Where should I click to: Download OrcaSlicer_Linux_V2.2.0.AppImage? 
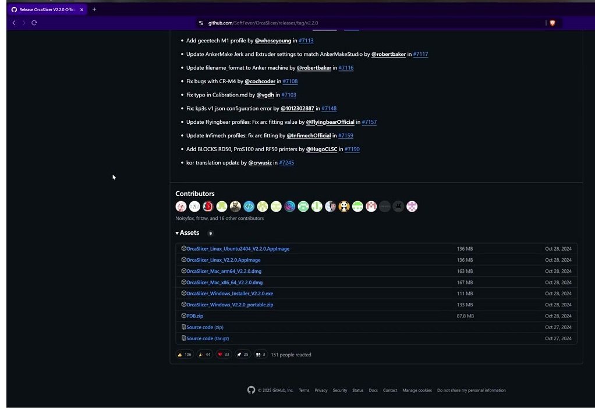click(223, 260)
